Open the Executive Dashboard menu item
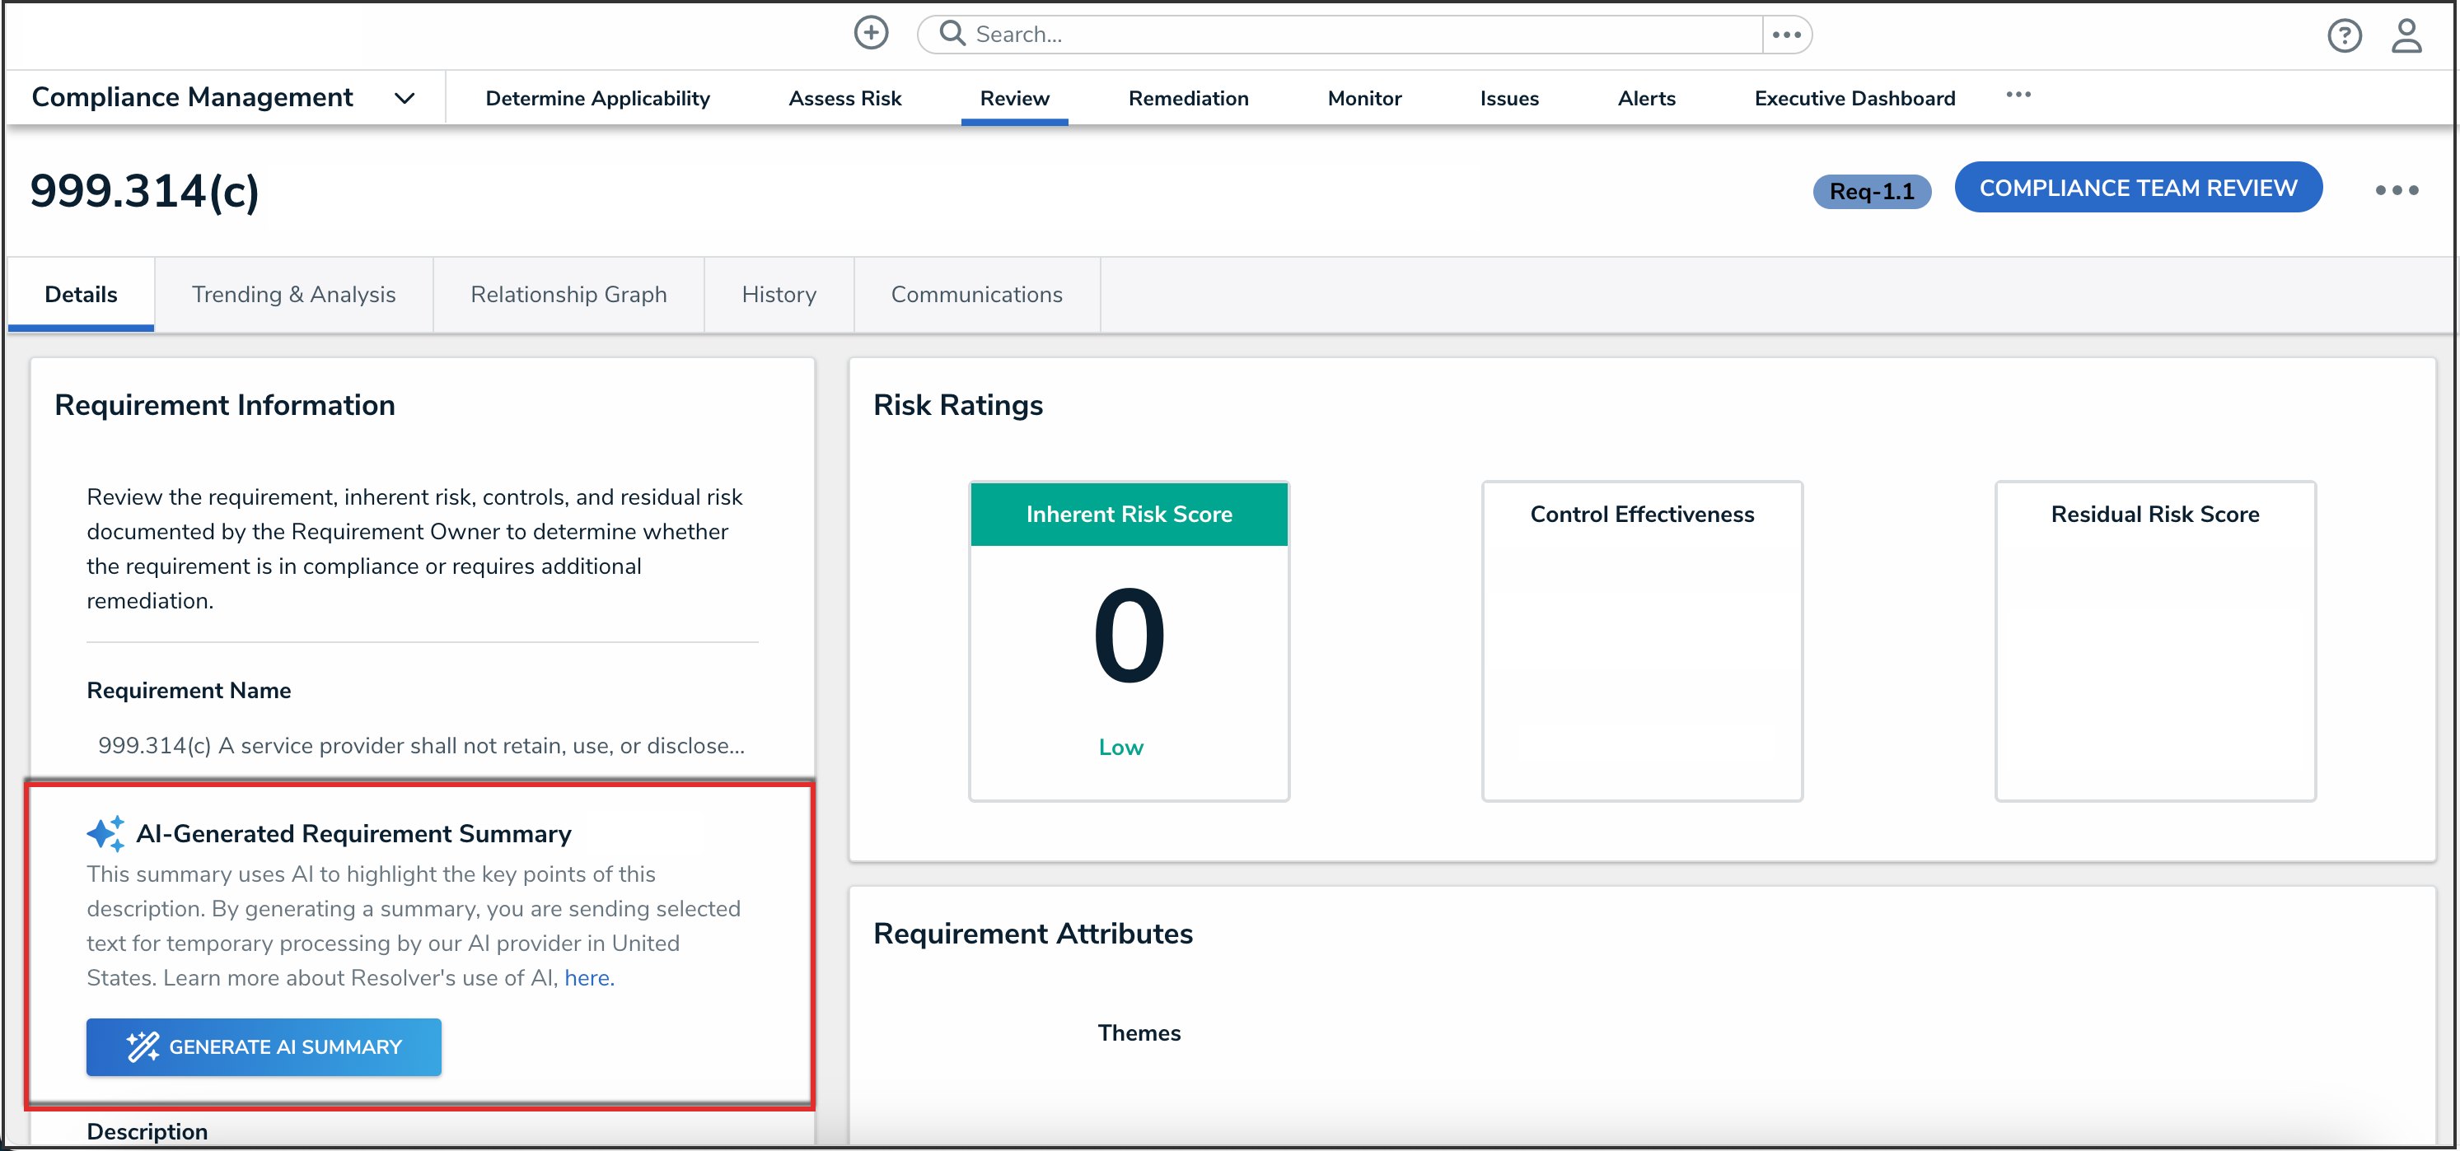This screenshot has height=1151, width=2460. (x=1854, y=98)
